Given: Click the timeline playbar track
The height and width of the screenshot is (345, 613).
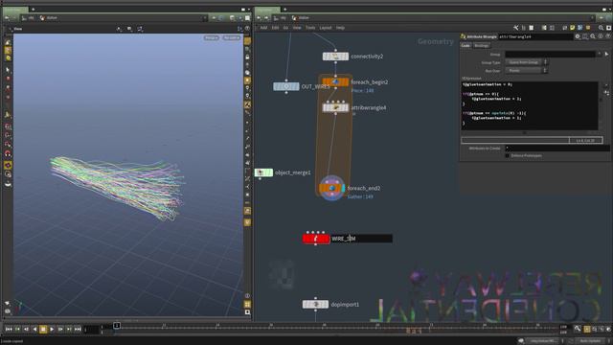Looking at the screenshot, I should 330,327.
